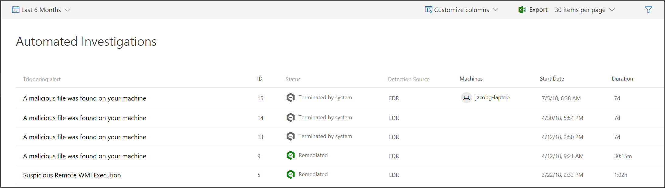The image size is (665, 188).
Task: Open the filter funnel icon
Action: 648,10
